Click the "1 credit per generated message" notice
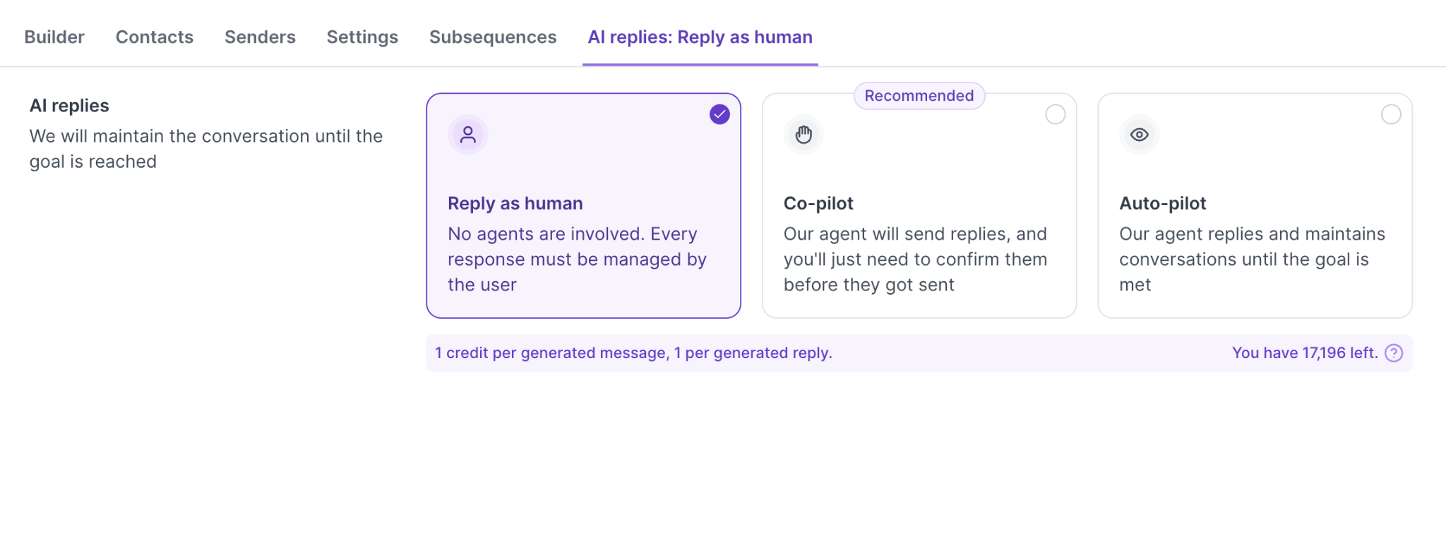Viewport: 1446px width, 540px height. pyautogui.click(x=633, y=353)
